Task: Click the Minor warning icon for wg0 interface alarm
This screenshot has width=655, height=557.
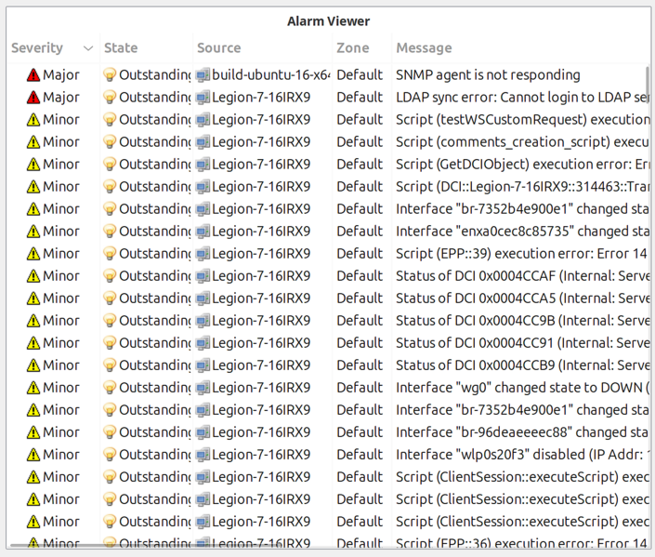Action: [33, 388]
